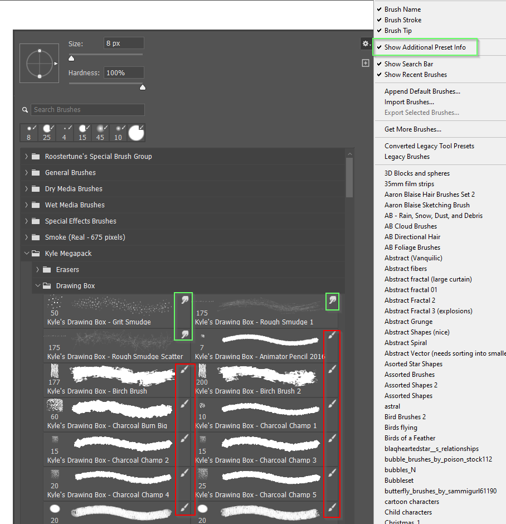This screenshot has width=506, height=524.
Task: Click smudge tool icon on Rough Smudge 1
Action: pos(332,300)
